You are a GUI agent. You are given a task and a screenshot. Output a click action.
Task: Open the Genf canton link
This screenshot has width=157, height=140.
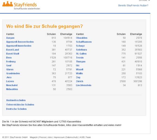(x=9, y=66)
